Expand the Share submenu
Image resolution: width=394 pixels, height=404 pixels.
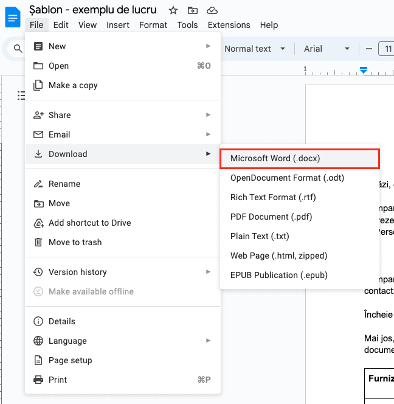(x=123, y=115)
